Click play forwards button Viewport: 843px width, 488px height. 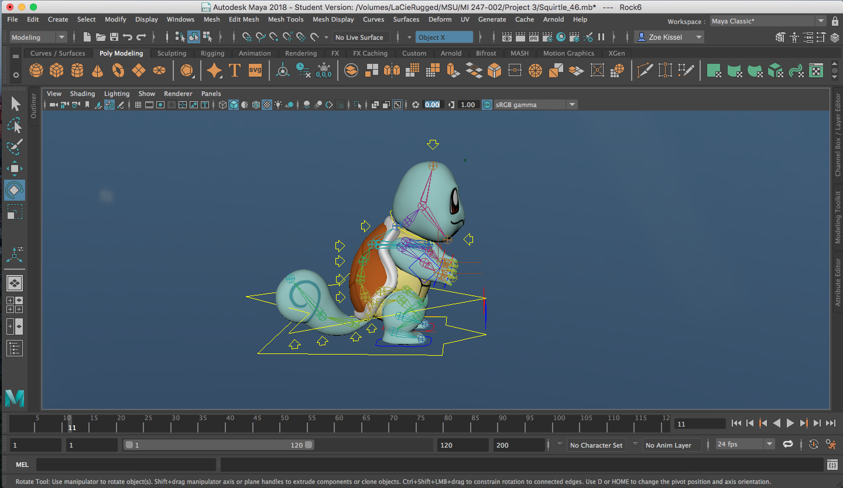point(790,423)
